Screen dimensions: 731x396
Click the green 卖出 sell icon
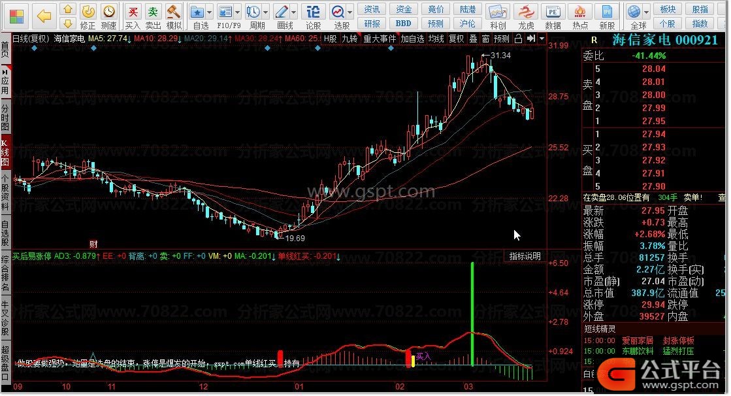click(x=153, y=11)
